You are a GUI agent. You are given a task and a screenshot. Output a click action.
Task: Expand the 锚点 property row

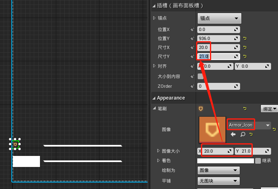[x=154, y=18]
